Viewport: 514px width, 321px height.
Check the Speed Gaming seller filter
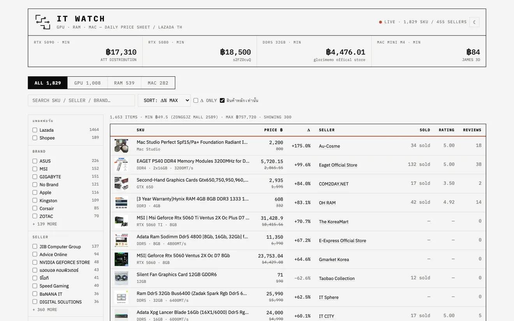click(35, 286)
